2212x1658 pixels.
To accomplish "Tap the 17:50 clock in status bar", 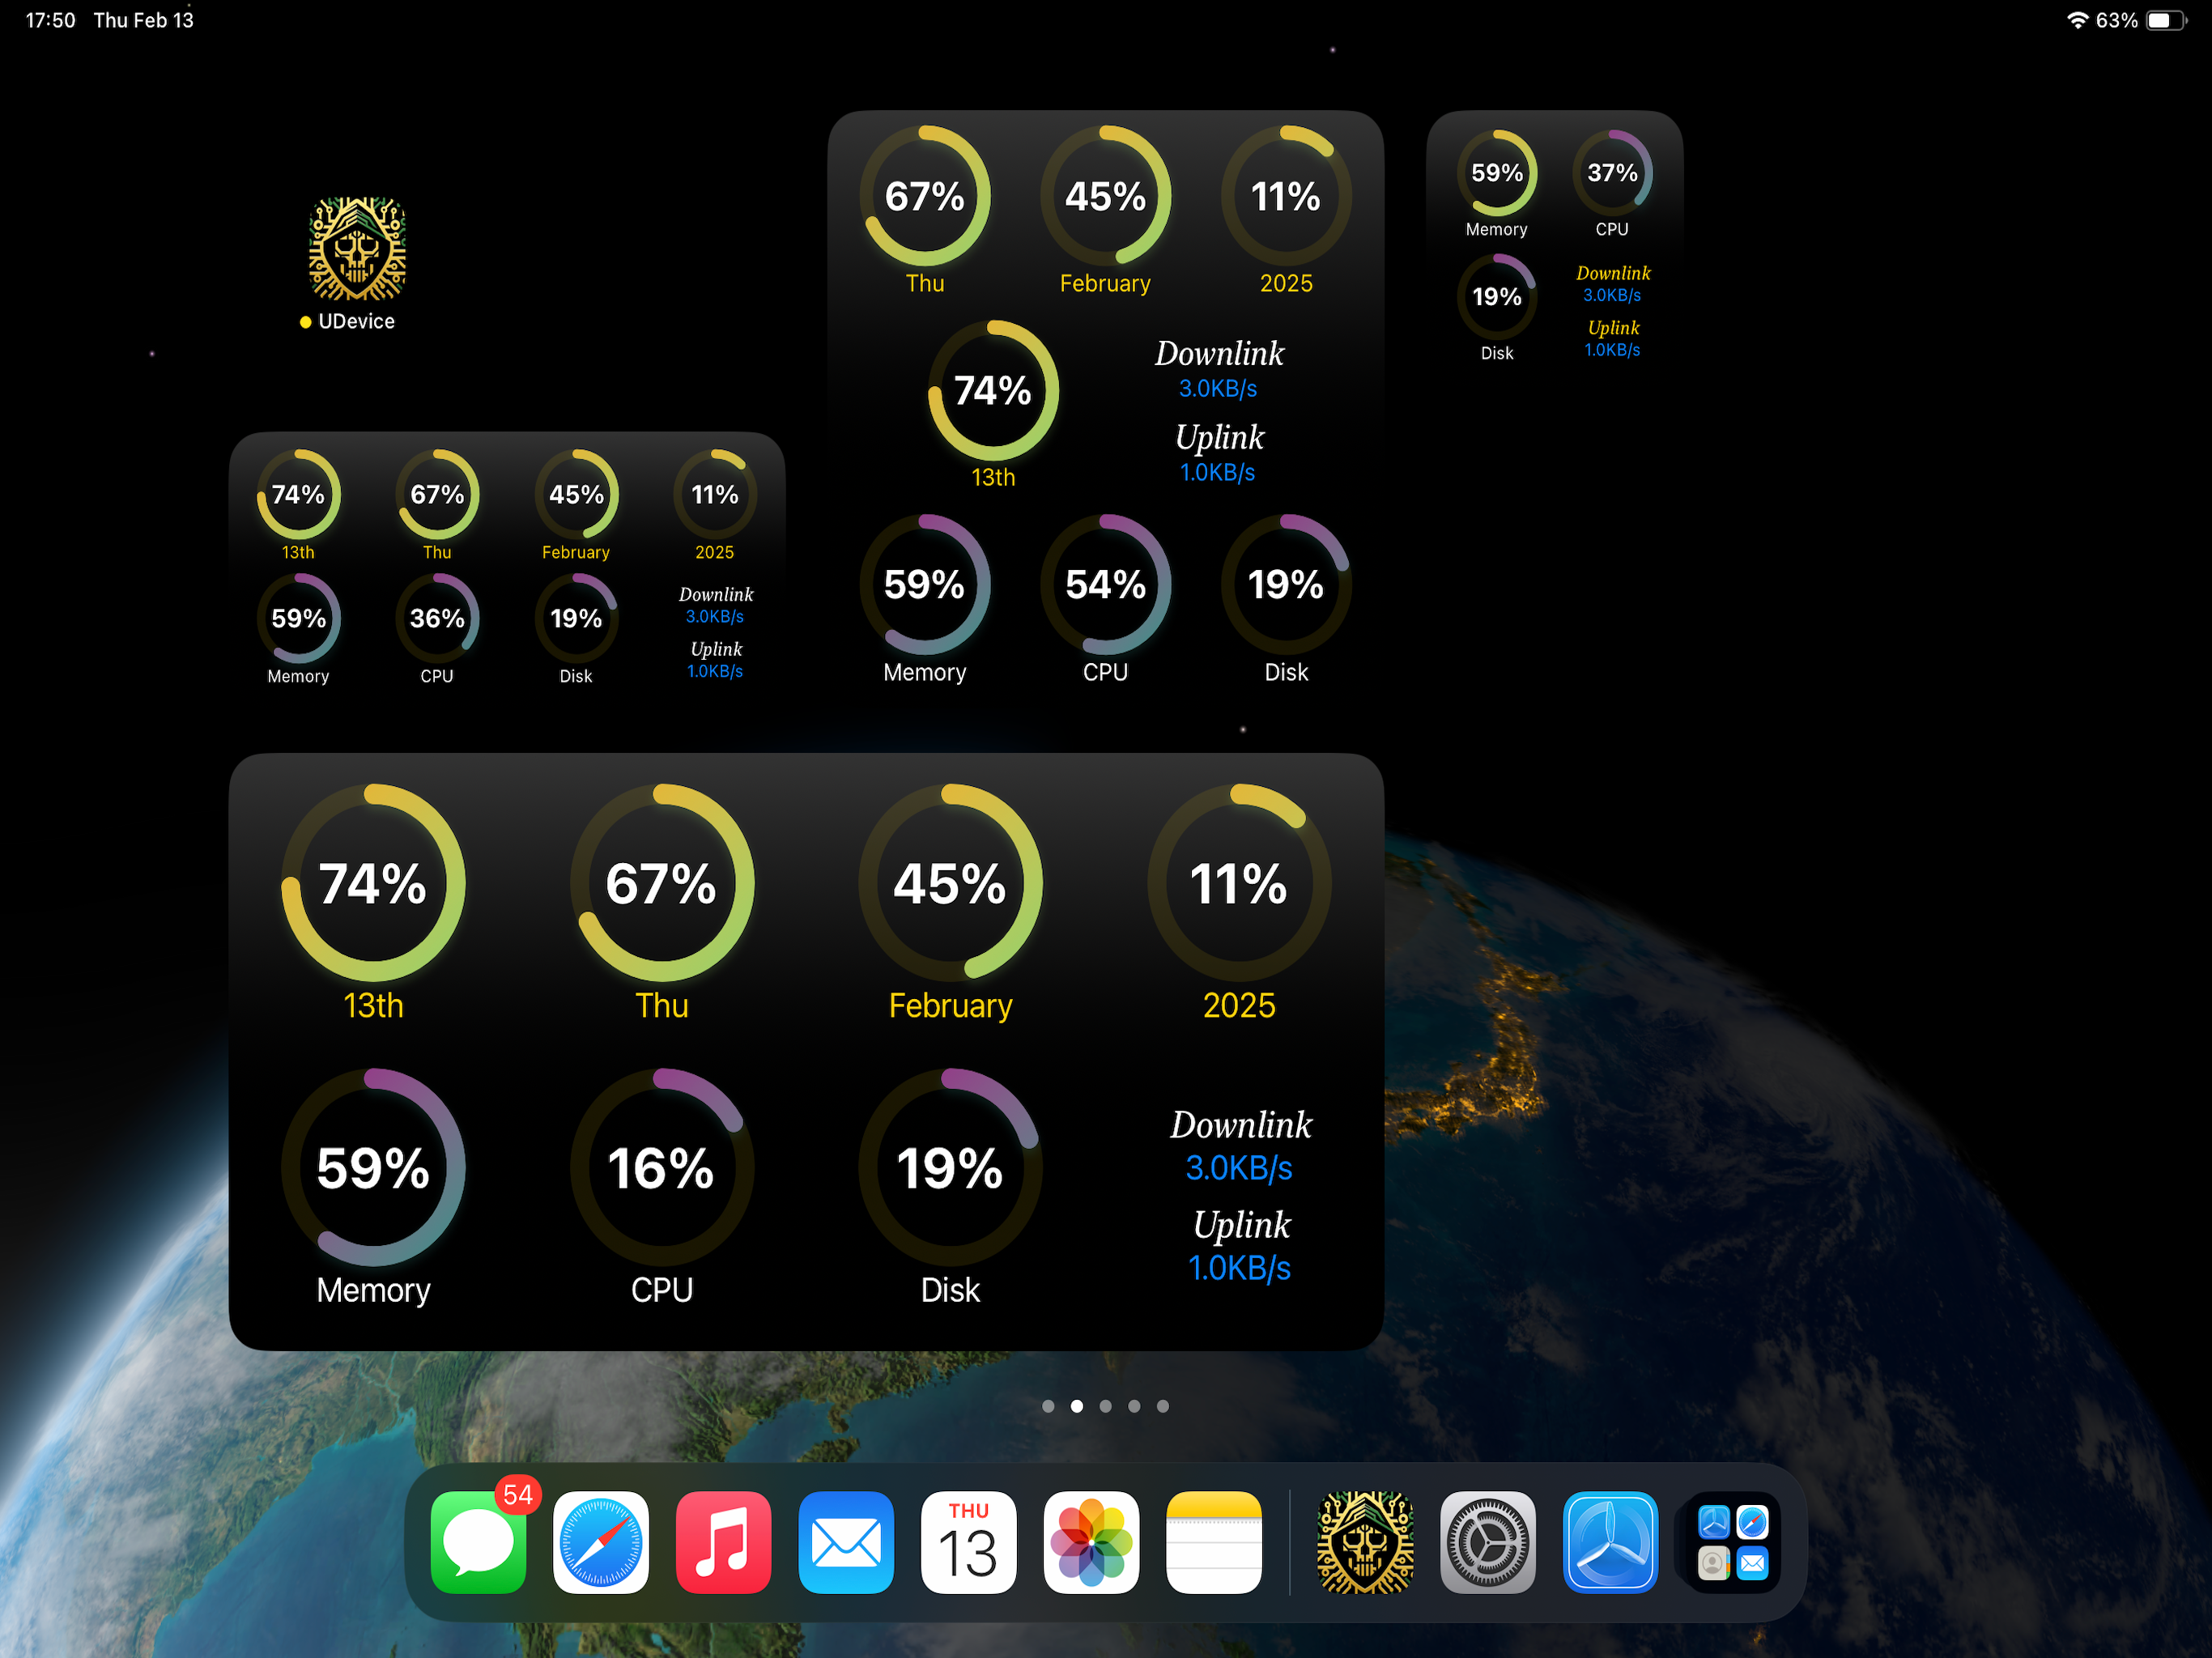I will [x=50, y=20].
